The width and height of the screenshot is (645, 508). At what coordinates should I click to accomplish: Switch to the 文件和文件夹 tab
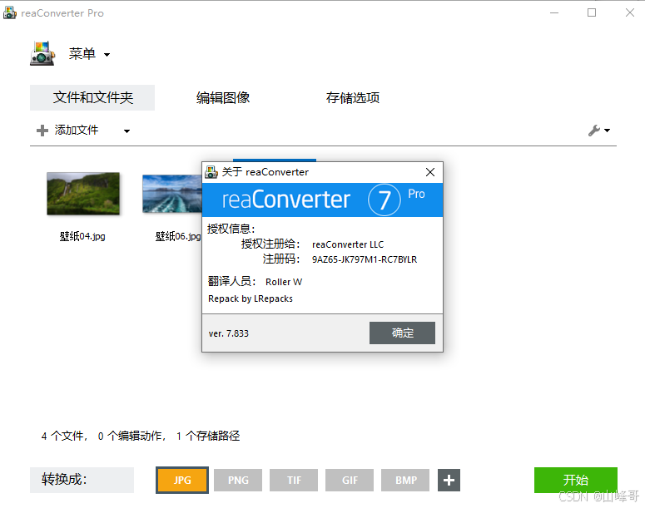[x=92, y=98]
